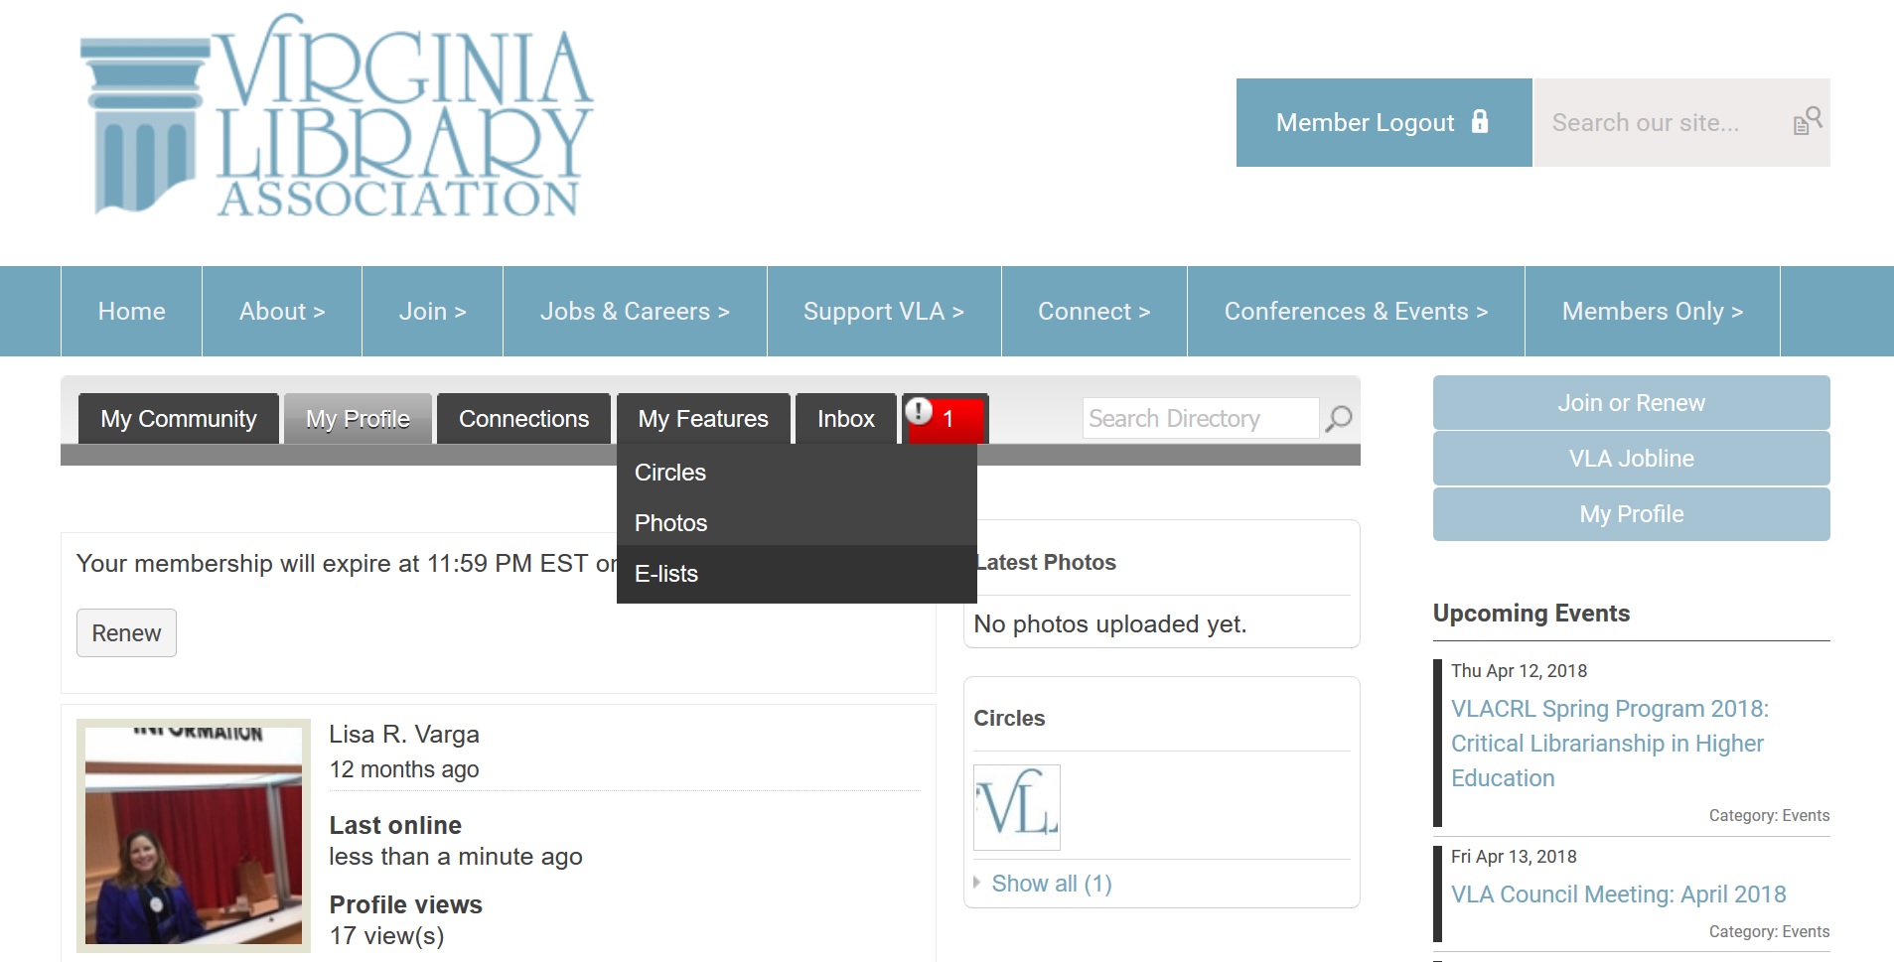The width and height of the screenshot is (1894, 962).
Task: Expand Show all (1) circles
Action: 1051,883
